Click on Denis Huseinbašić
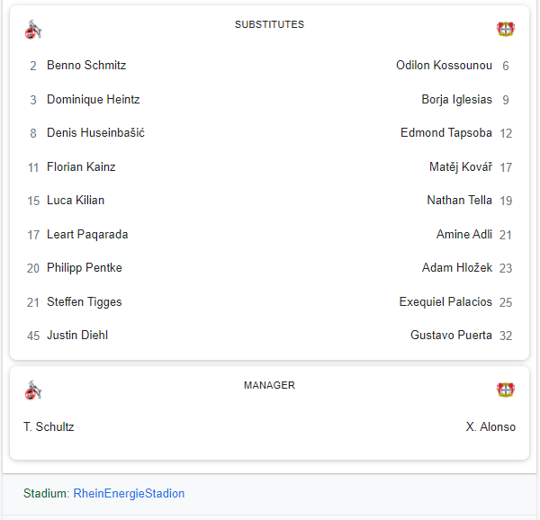The width and height of the screenshot is (540, 520). (95, 132)
